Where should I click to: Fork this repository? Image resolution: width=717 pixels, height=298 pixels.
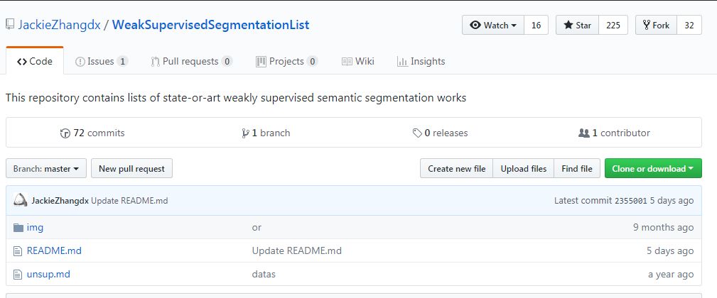click(656, 26)
